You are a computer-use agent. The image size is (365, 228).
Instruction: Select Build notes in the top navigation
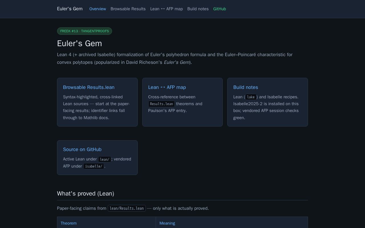tap(198, 9)
